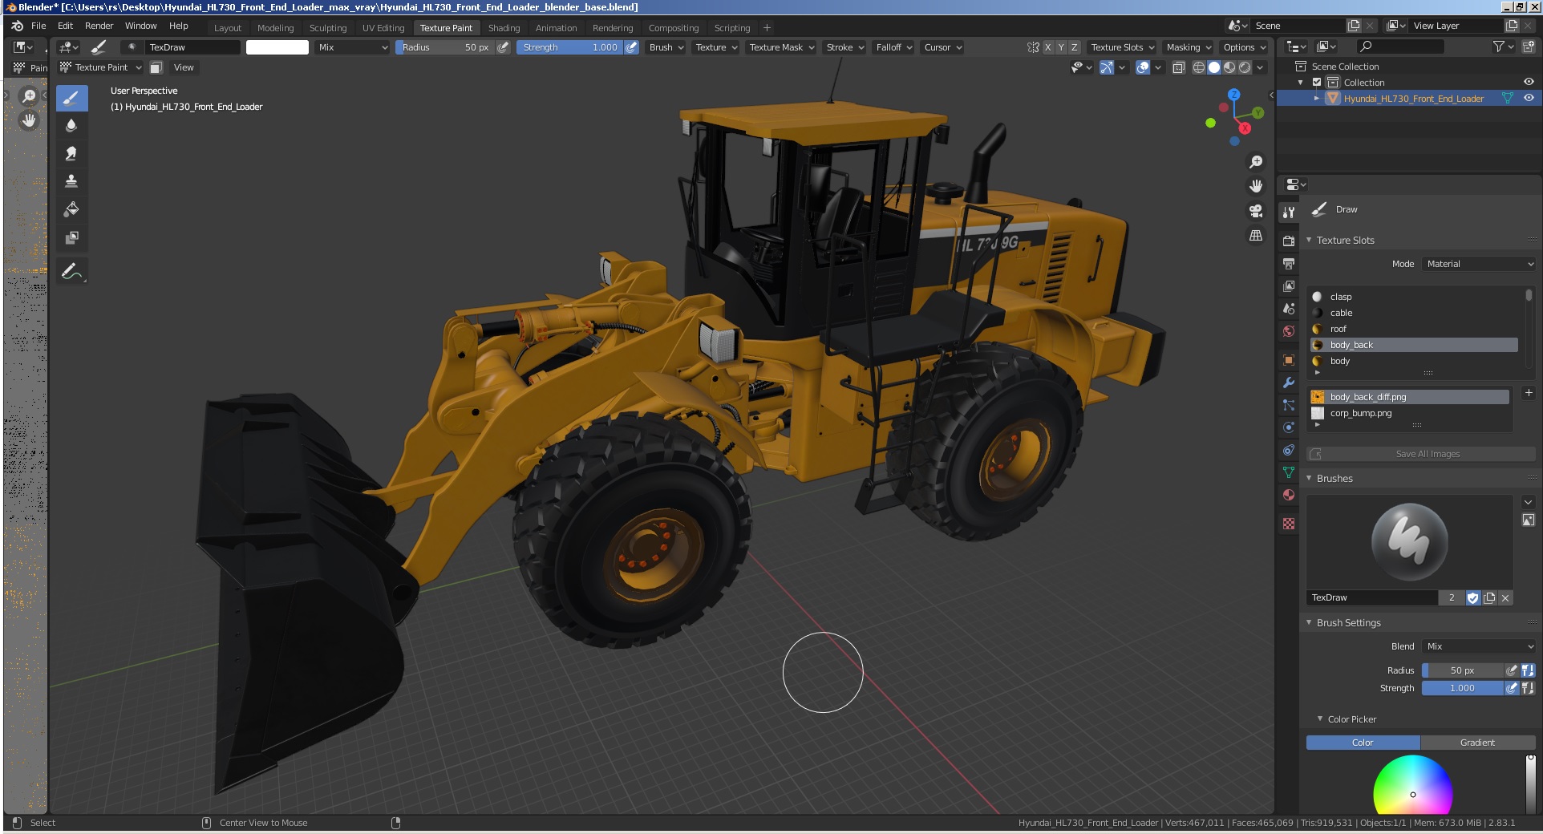Open View Layer properties tab

click(x=1289, y=285)
